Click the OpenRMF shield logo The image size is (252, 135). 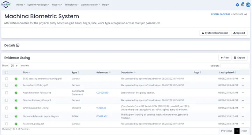coord(6,5)
